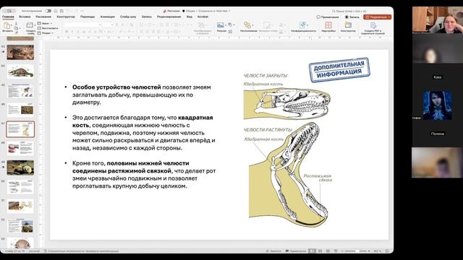Select slide 44 chameleon thumbnail
This screenshot has height=260, width=463.
(20, 71)
